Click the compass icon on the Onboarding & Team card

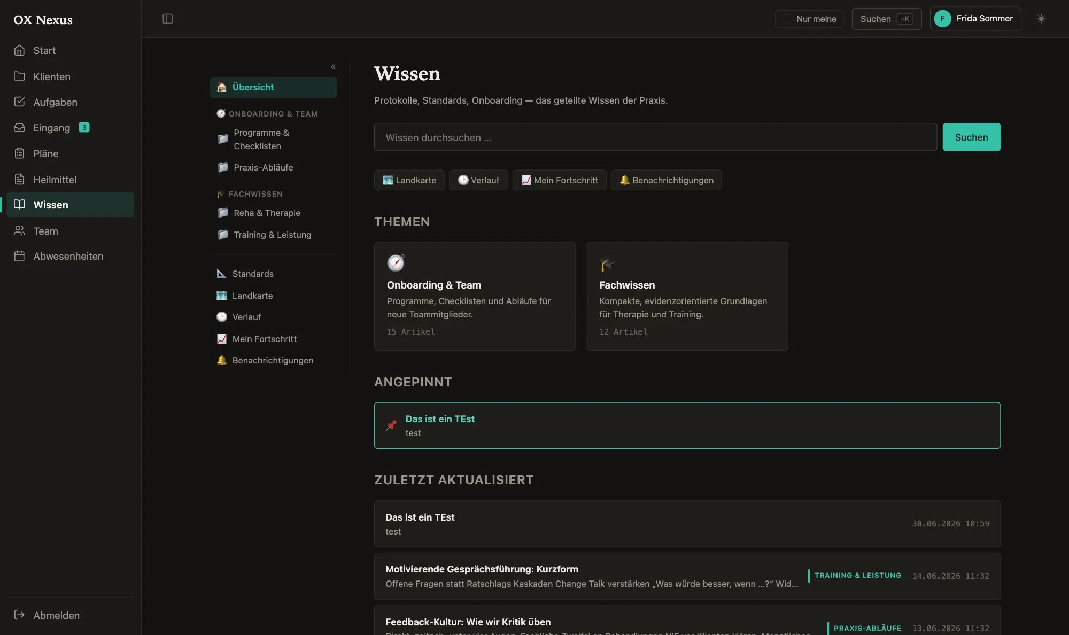pos(396,263)
